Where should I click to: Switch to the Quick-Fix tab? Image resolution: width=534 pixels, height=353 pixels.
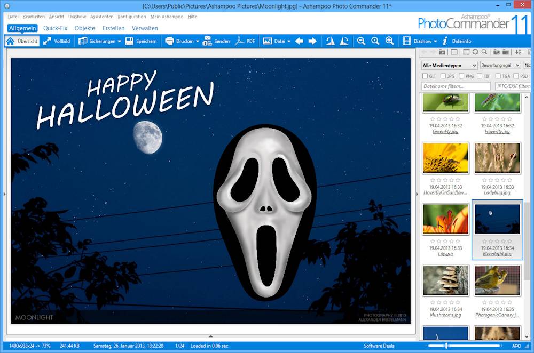point(55,28)
